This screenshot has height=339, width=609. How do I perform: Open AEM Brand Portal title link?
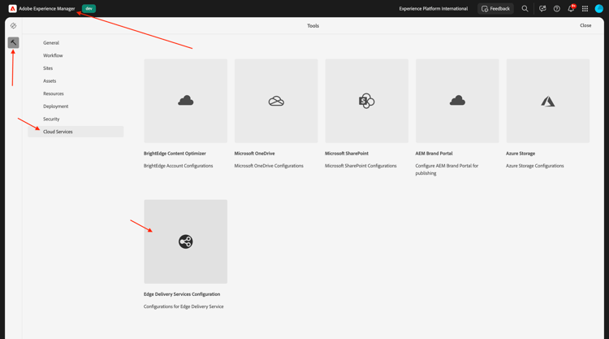click(434, 154)
